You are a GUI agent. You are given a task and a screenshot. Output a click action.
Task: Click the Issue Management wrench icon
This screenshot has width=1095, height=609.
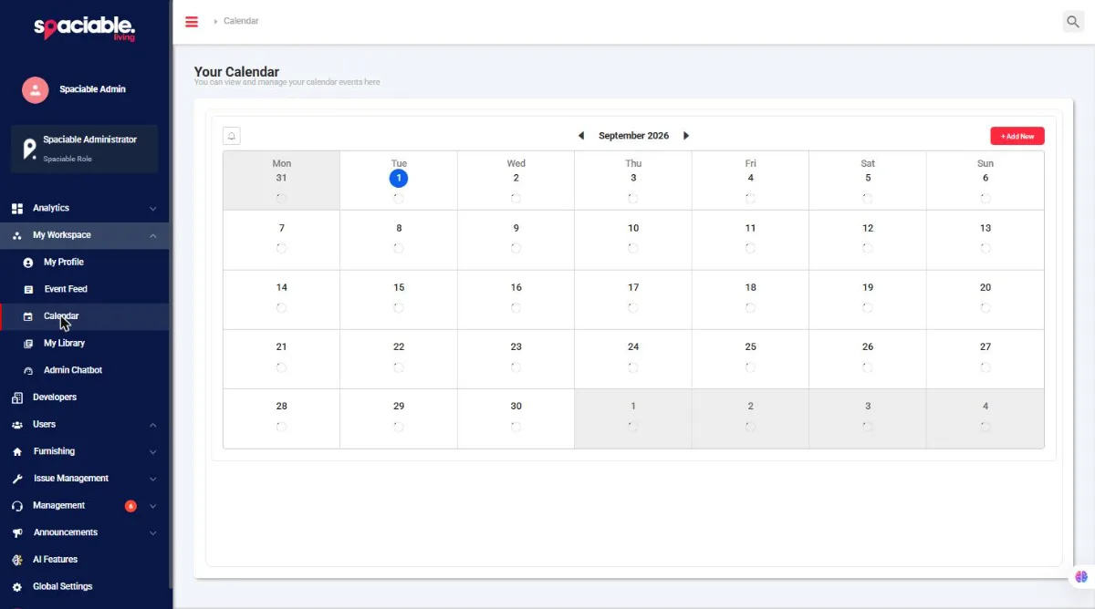point(17,479)
